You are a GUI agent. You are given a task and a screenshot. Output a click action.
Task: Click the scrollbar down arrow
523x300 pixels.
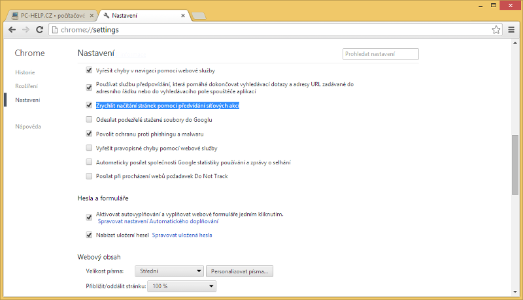pyautogui.click(x=515, y=292)
